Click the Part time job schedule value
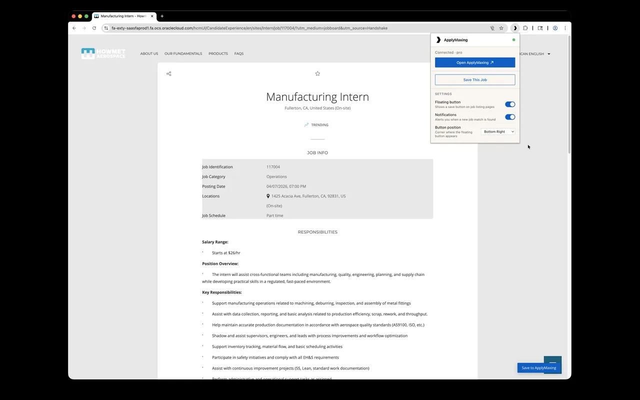Viewport: 640px width, 400px height. click(274, 215)
